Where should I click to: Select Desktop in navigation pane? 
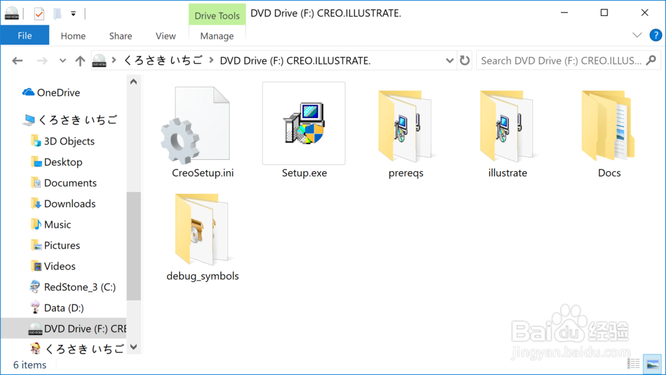(57, 162)
